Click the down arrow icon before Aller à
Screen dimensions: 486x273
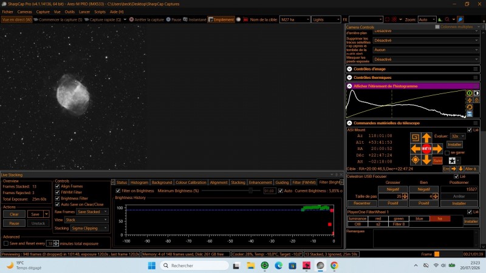(460, 169)
